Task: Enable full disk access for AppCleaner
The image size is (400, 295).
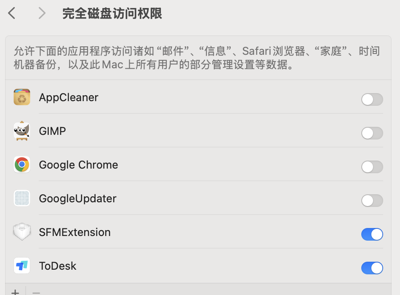Action: point(372,99)
